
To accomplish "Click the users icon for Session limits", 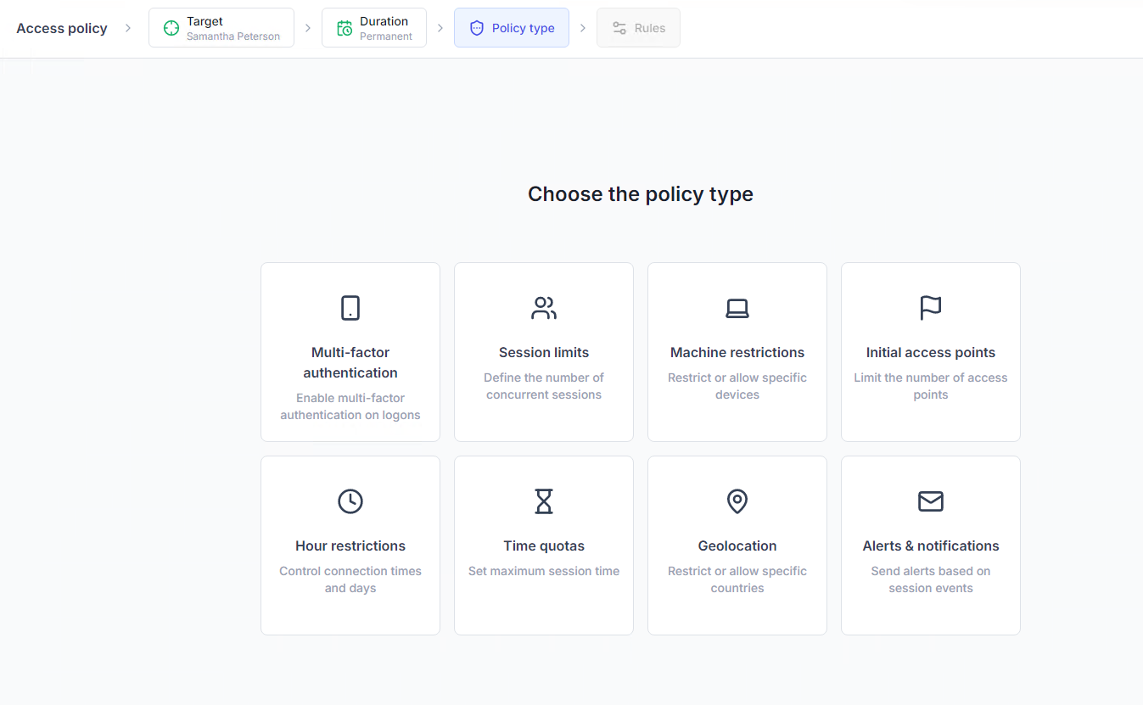I will (x=544, y=308).
